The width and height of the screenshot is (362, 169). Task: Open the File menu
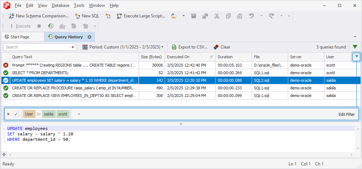18,5
